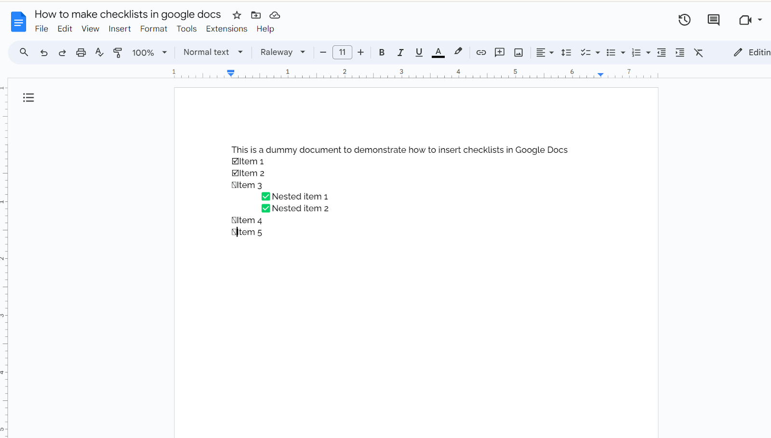Open the text color picker
771x438 pixels.
(x=438, y=52)
